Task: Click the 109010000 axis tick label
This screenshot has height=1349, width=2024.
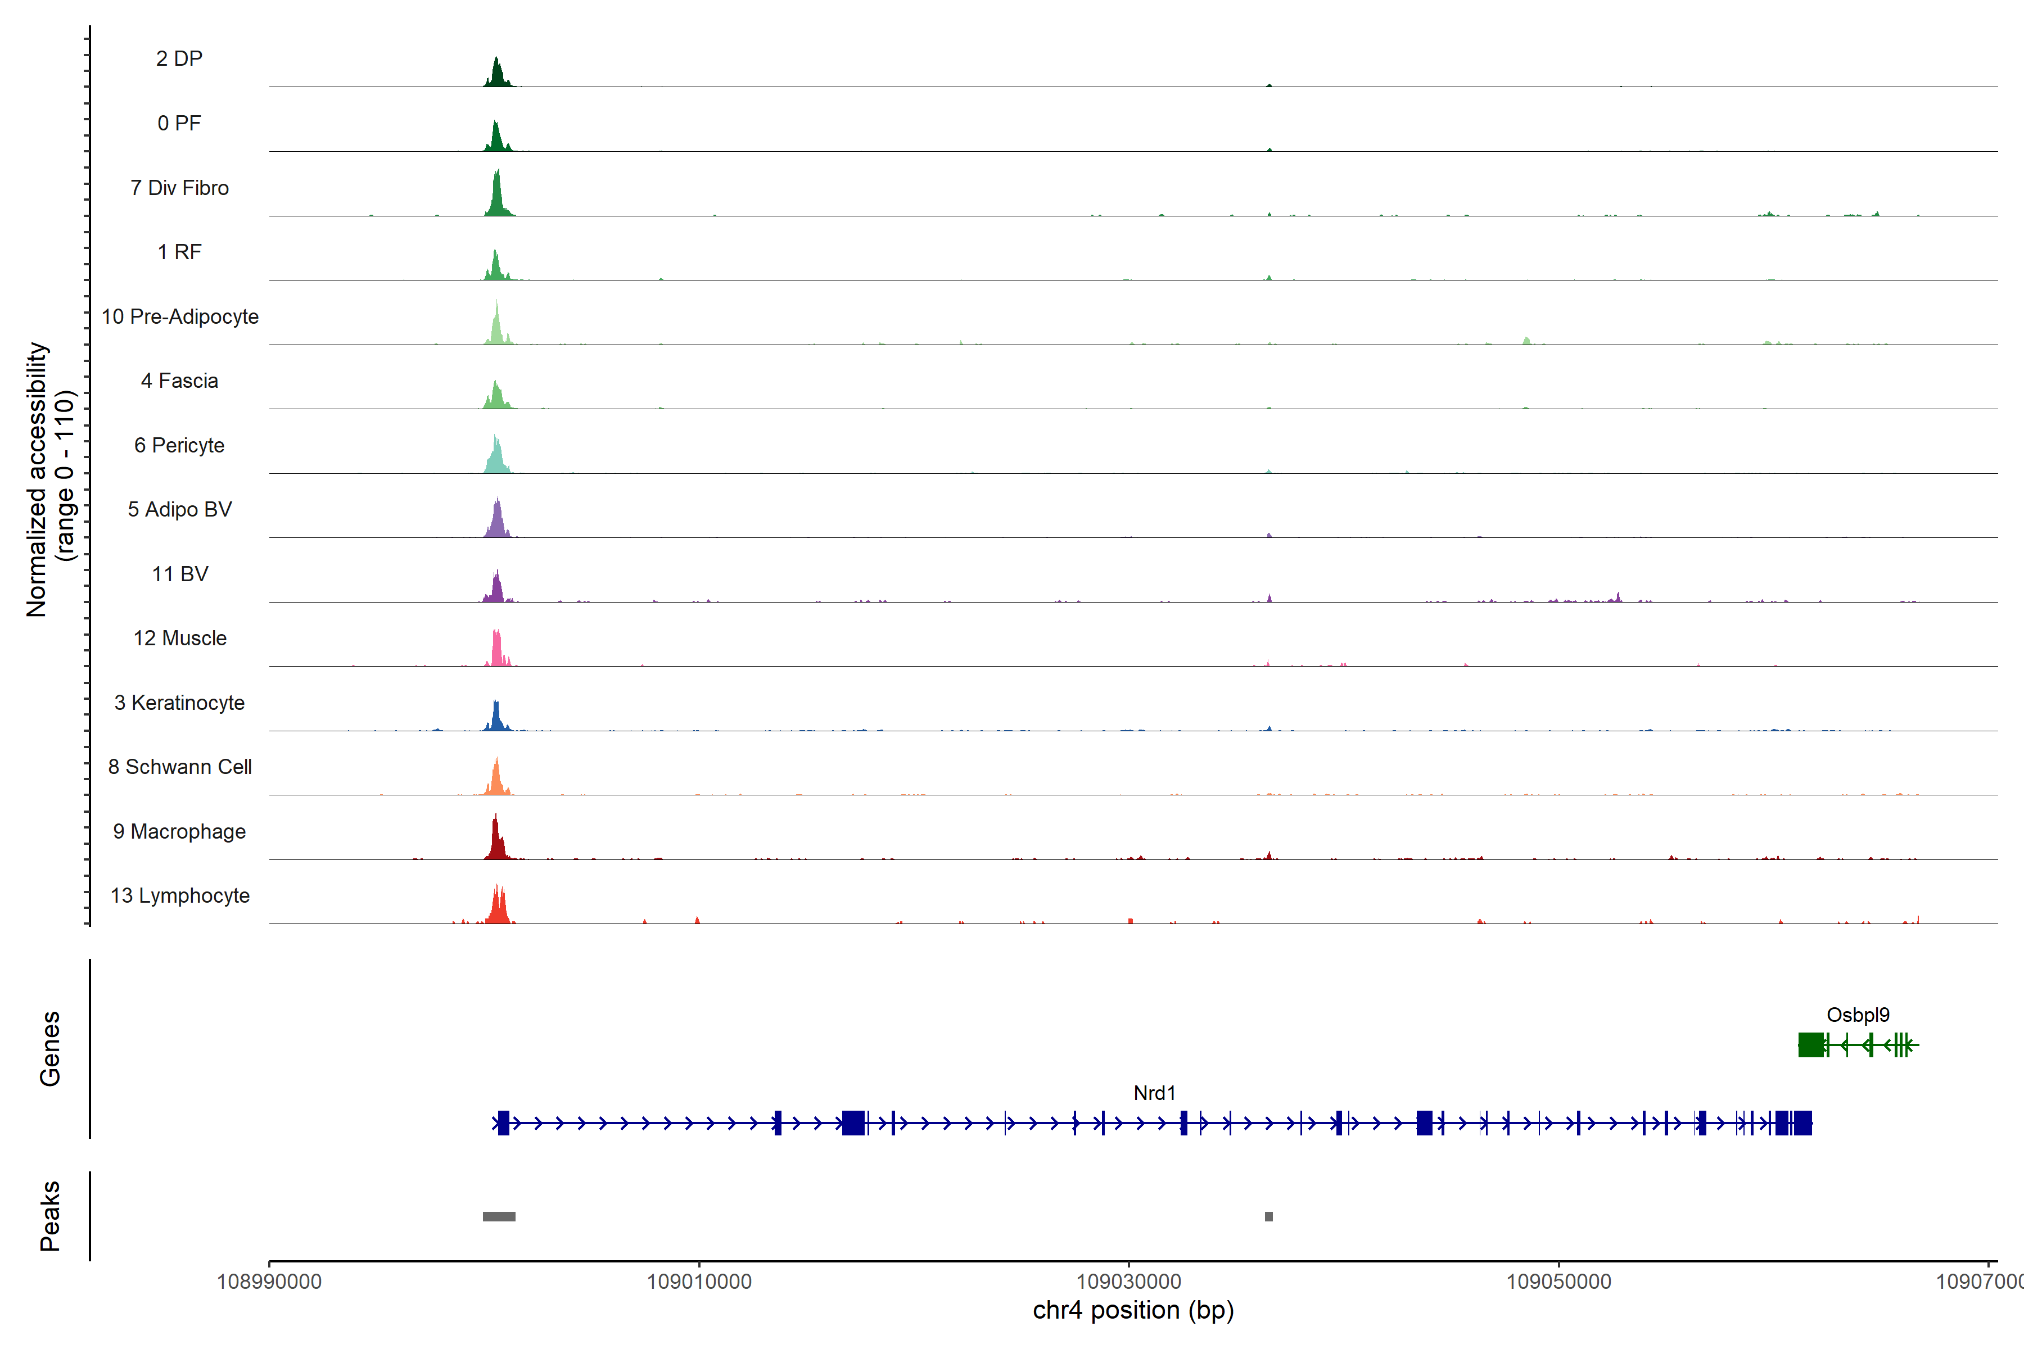Action: click(699, 1282)
